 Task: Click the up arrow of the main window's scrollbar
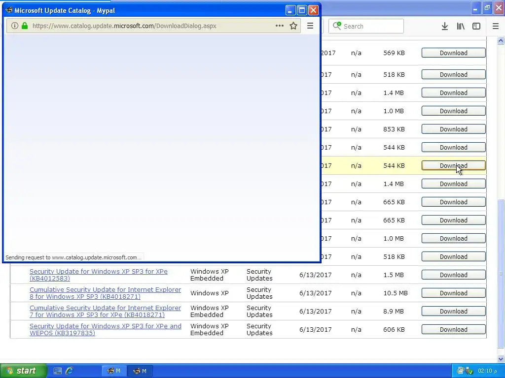tap(501, 40)
